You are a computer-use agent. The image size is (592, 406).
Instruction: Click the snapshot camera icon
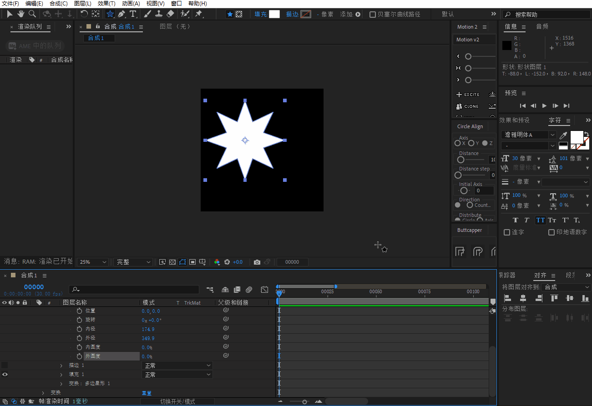coord(257,262)
